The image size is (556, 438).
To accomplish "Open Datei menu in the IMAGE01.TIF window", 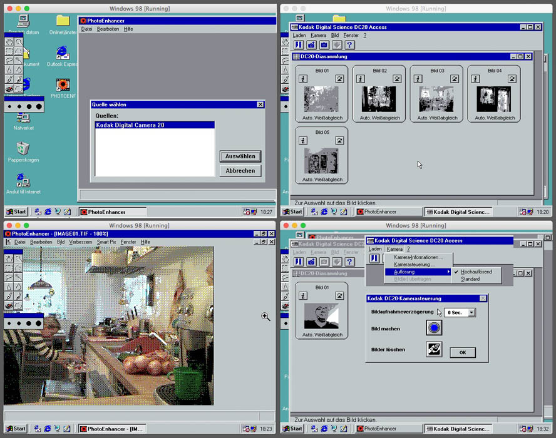I will click(x=20, y=242).
